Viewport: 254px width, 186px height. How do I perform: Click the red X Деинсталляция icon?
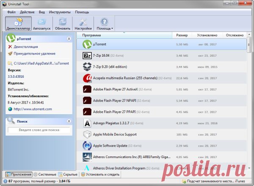point(10,47)
